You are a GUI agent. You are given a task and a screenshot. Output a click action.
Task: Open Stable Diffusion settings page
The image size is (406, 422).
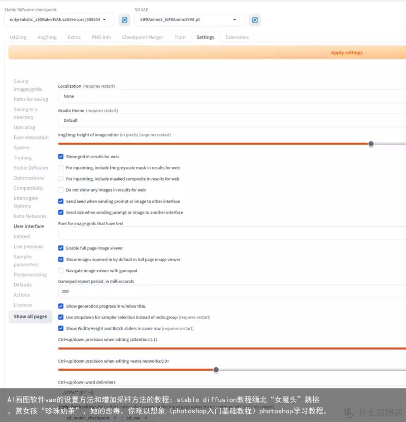point(30,168)
